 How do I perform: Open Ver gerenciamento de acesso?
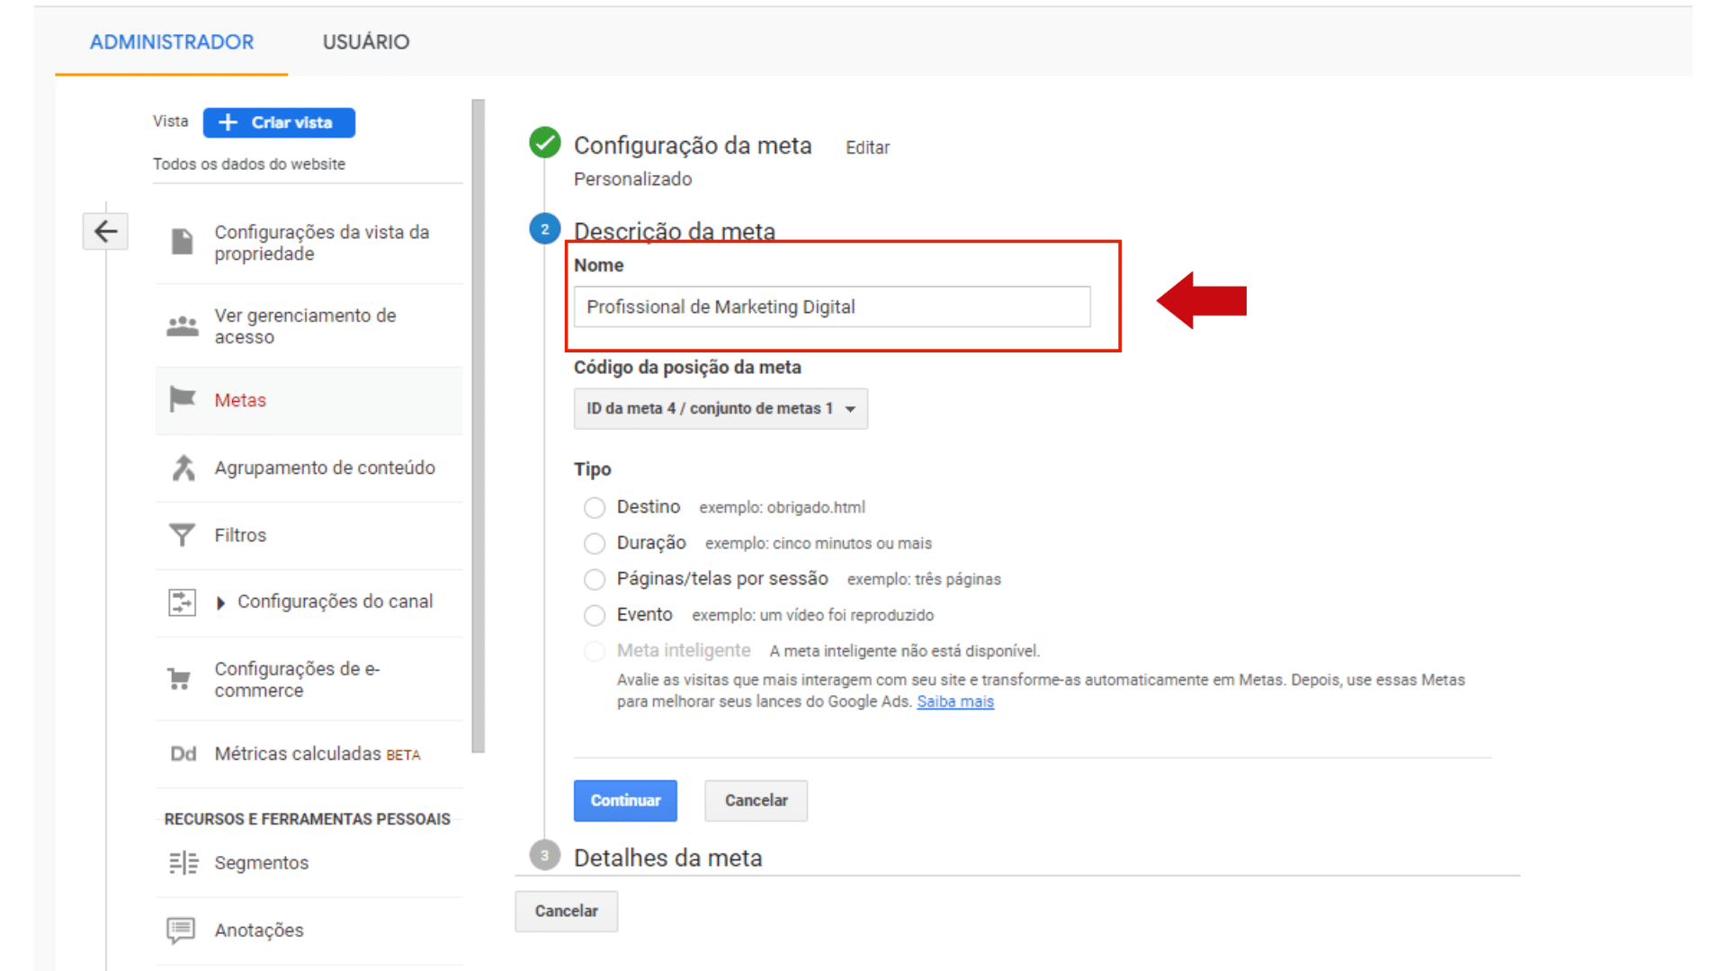[305, 326]
